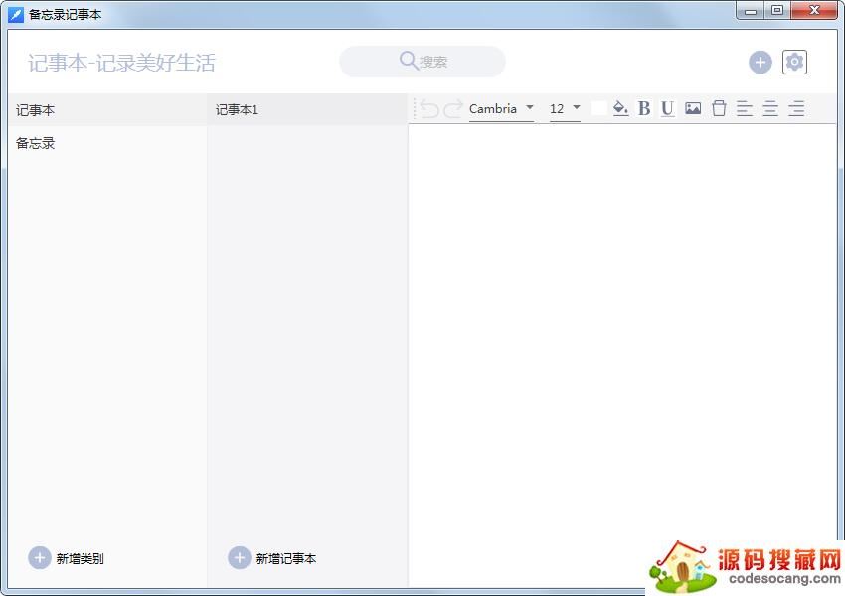The image size is (845, 596).
Task: Align text right
Action: [x=796, y=109]
